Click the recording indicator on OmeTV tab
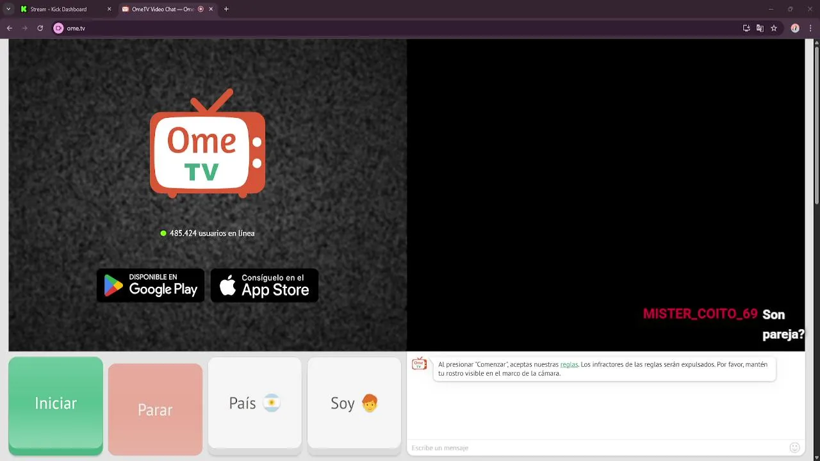The height and width of the screenshot is (461, 820). click(201, 9)
